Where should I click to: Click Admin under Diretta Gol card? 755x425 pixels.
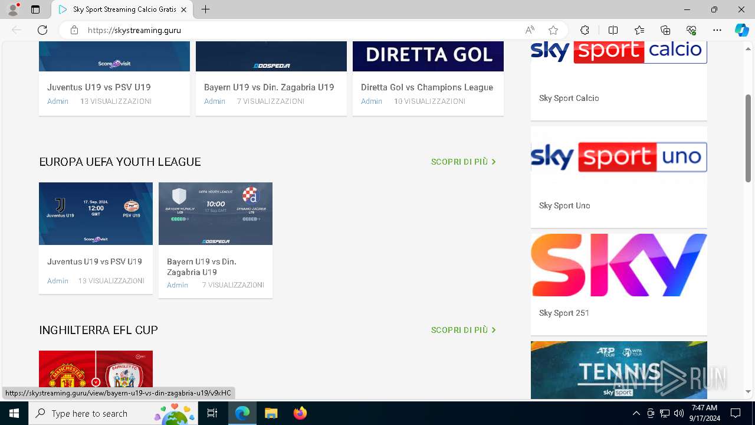(372, 102)
